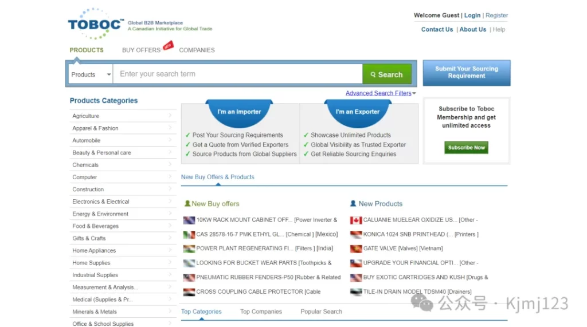Click flag icon beside Cross Coupling Cable Protector
The width and height of the screenshot is (587, 327).
click(x=189, y=292)
